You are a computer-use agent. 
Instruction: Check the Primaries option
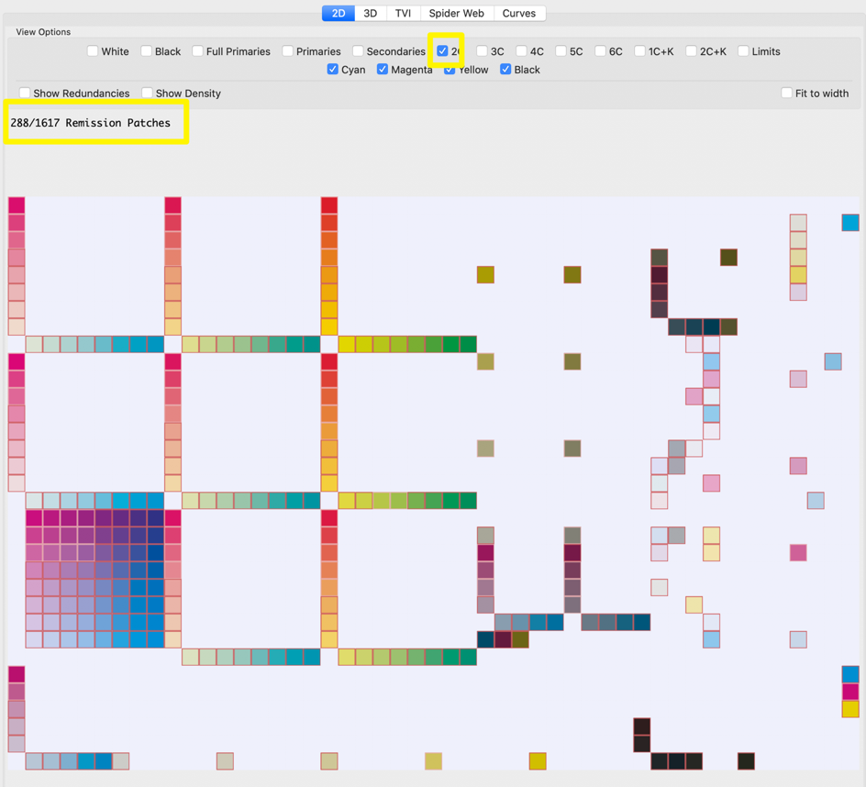click(288, 51)
